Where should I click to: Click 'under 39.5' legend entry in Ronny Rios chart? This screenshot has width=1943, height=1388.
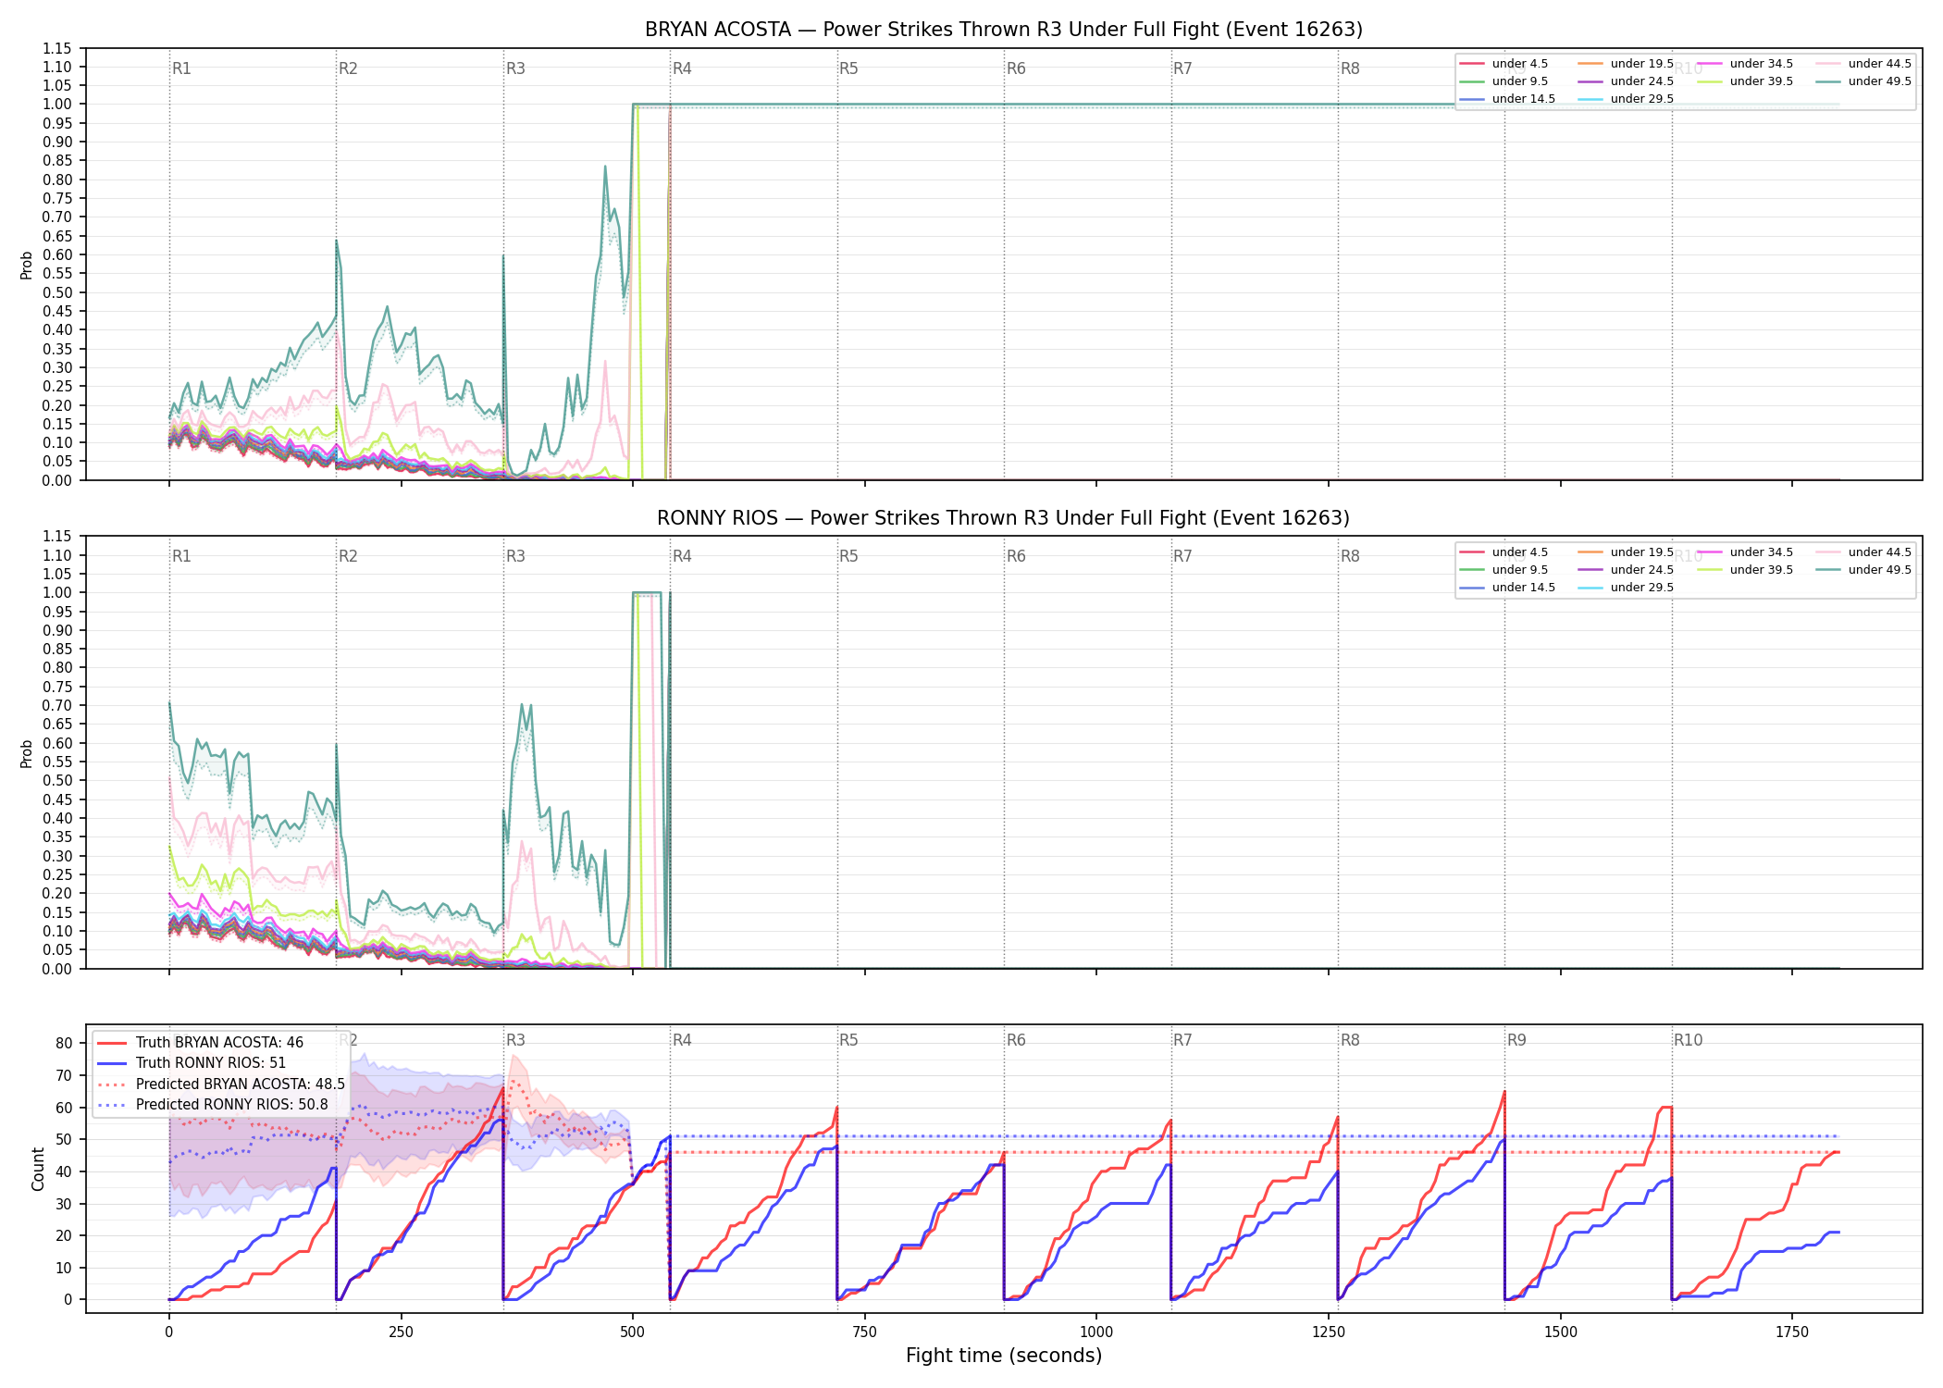(x=1745, y=570)
